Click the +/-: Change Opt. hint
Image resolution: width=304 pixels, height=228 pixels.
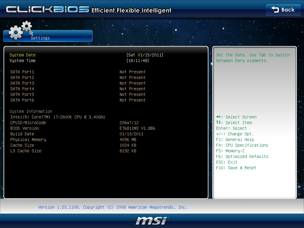(235, 134)
